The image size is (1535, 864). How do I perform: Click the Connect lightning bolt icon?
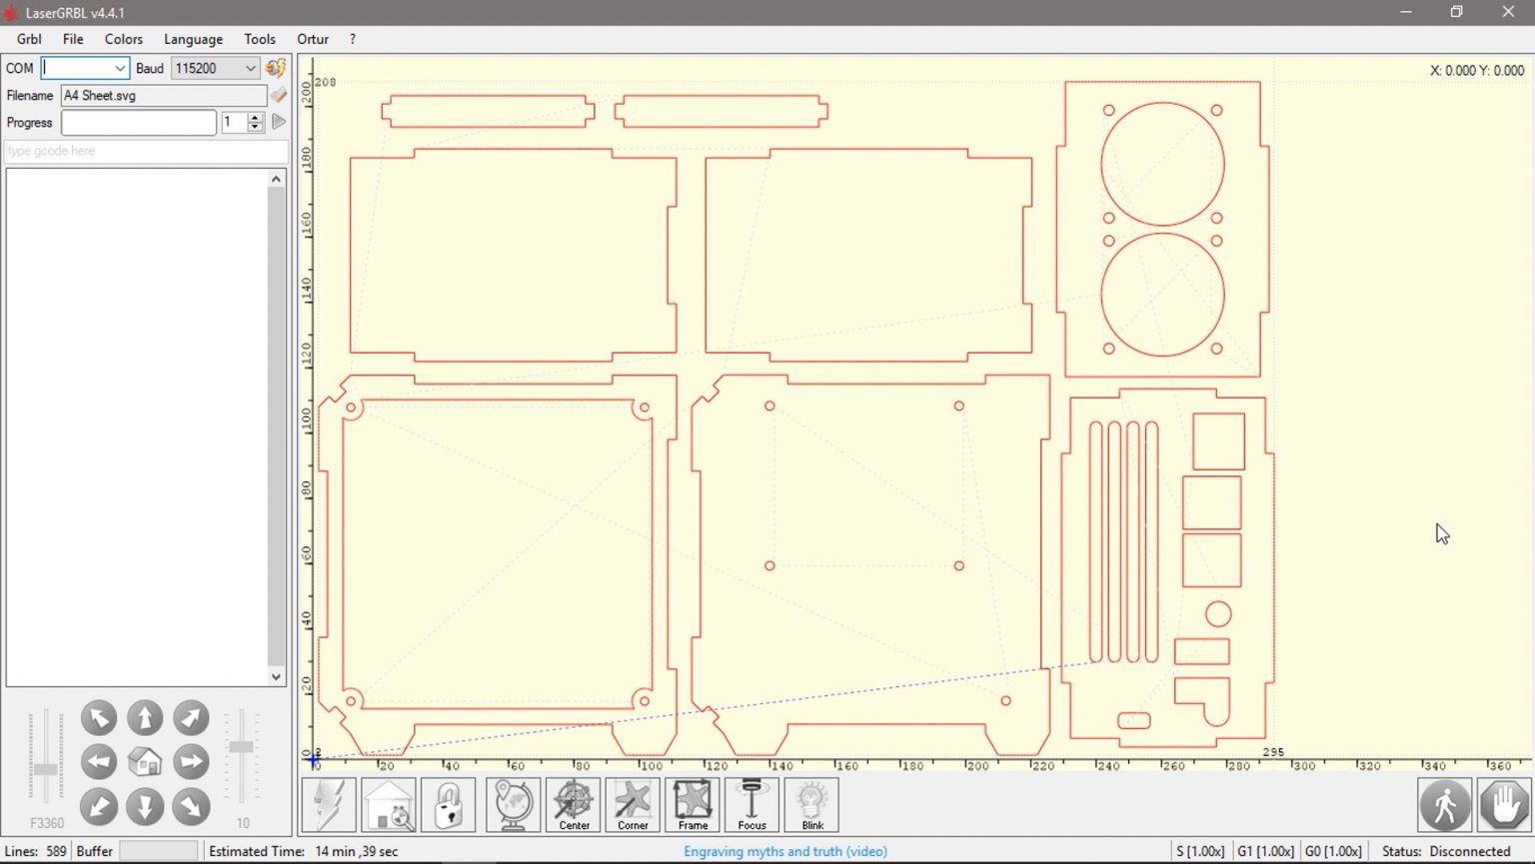(328, 804)
